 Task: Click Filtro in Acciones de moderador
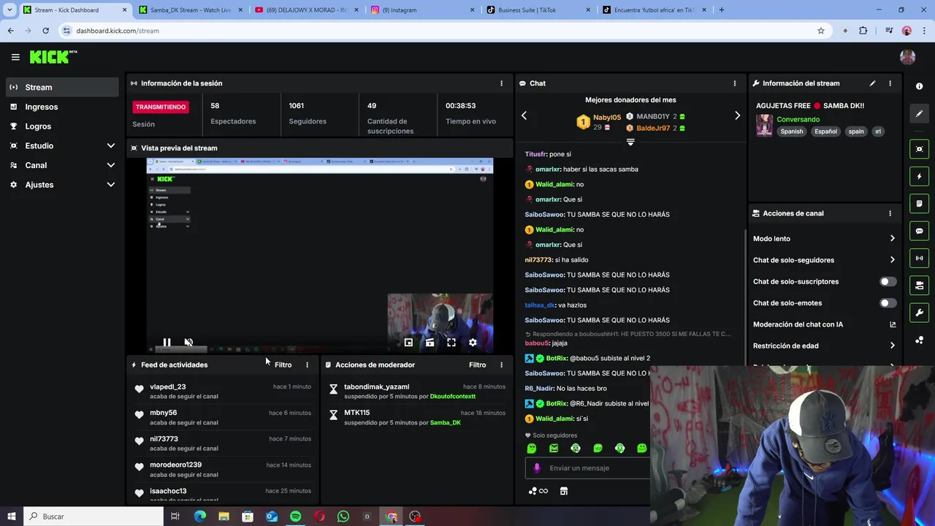[477, 365]
